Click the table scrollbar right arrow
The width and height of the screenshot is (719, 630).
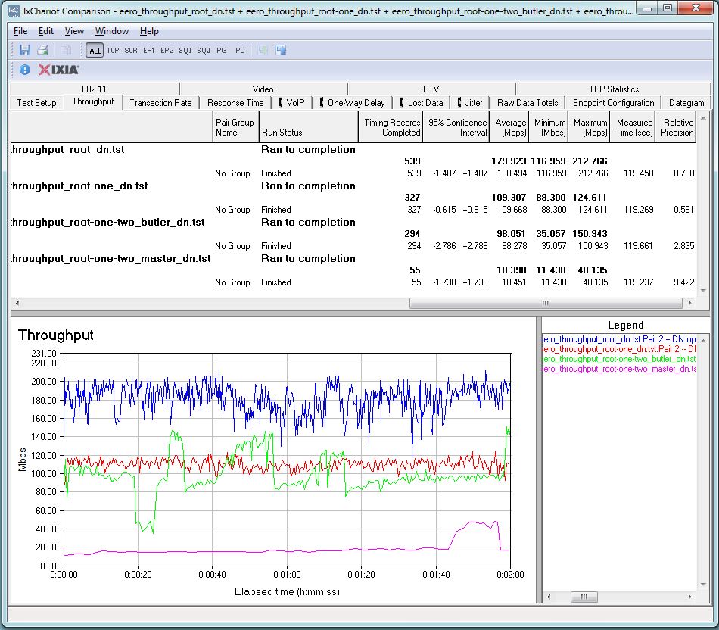pos(689,303)
